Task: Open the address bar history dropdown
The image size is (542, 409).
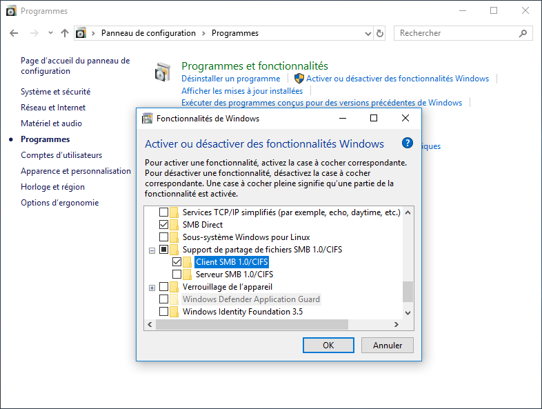Action: coord(366,33)
